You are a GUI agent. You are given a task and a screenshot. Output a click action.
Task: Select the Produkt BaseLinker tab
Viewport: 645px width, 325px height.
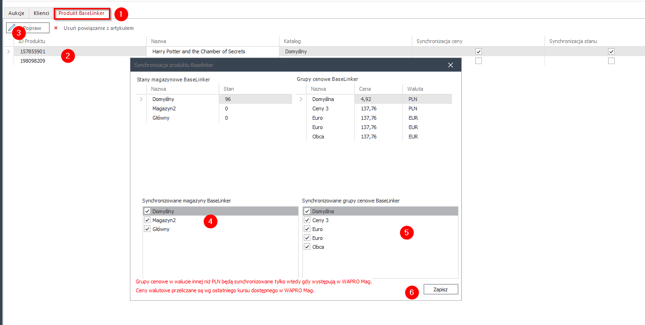coord(82,13)
